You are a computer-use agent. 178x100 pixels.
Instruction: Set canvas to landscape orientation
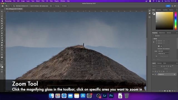click(x=161, y=46)
